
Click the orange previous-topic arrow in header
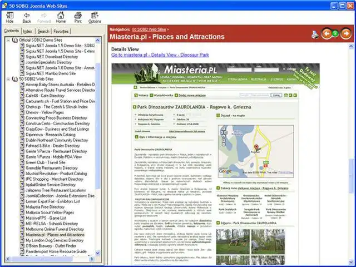pyautogui.click(x=327, y=34)
